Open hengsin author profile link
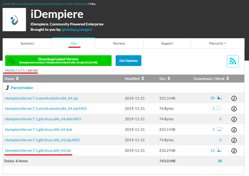Image resolution: width=249 pixels, height=176 pixels. coord(85,30)
